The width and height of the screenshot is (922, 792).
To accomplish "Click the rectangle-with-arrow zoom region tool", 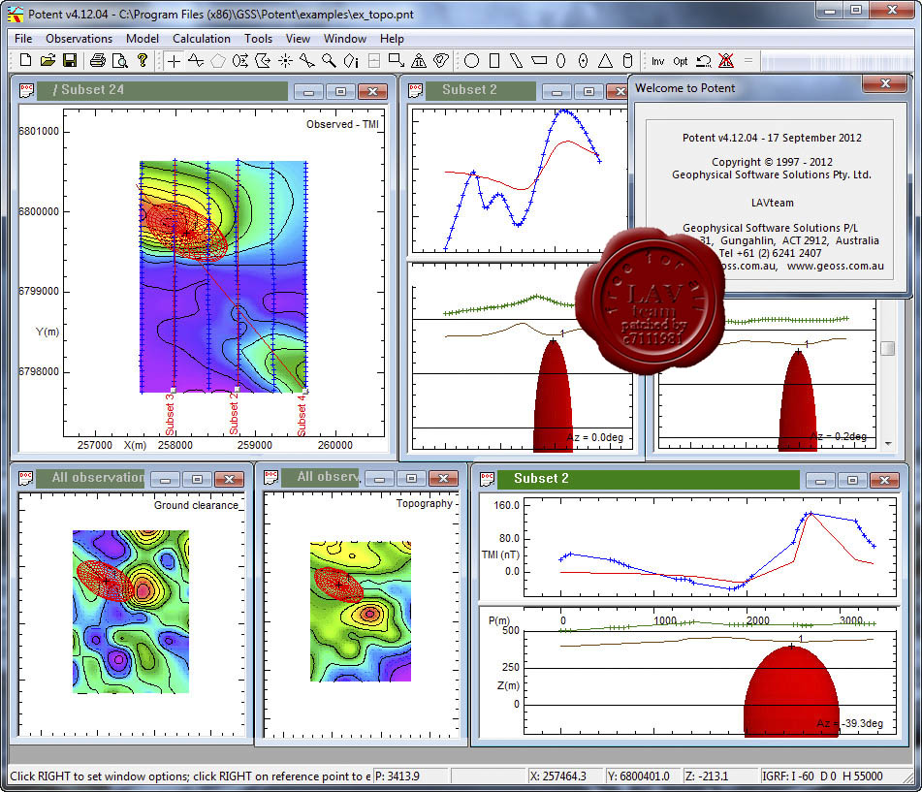I will (397, 60).
